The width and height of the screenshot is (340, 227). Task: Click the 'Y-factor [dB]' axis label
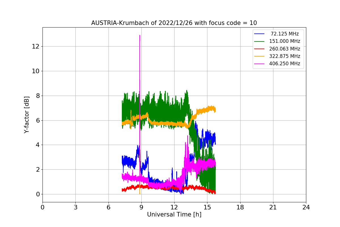point(27,115)
